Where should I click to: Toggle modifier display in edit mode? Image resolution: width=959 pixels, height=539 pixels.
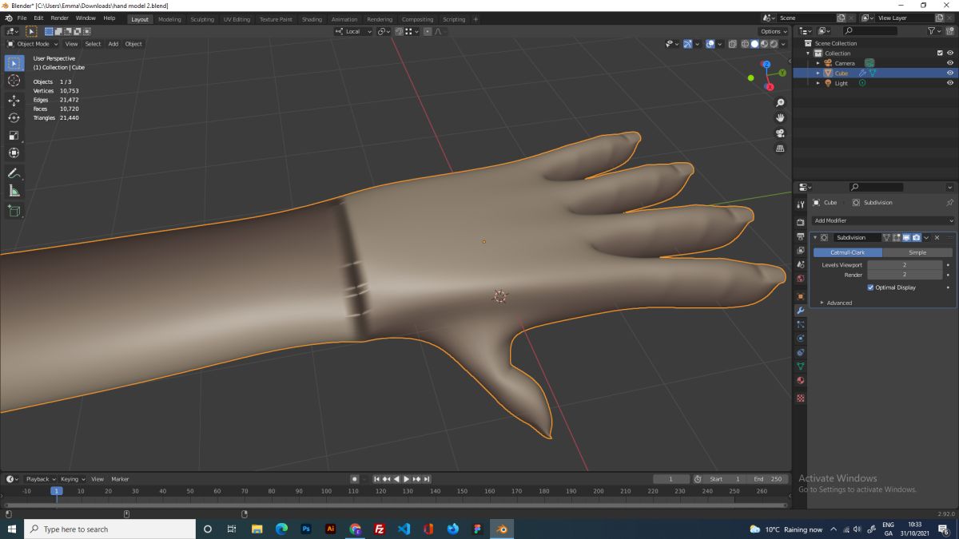(x=896, y=238)
